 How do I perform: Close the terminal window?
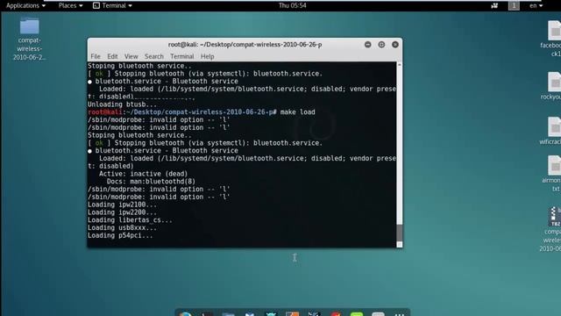[395, 45]
